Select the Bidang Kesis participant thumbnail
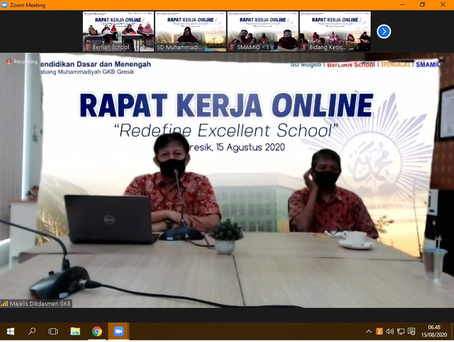 pyautogui.click(x=335, y=31)
